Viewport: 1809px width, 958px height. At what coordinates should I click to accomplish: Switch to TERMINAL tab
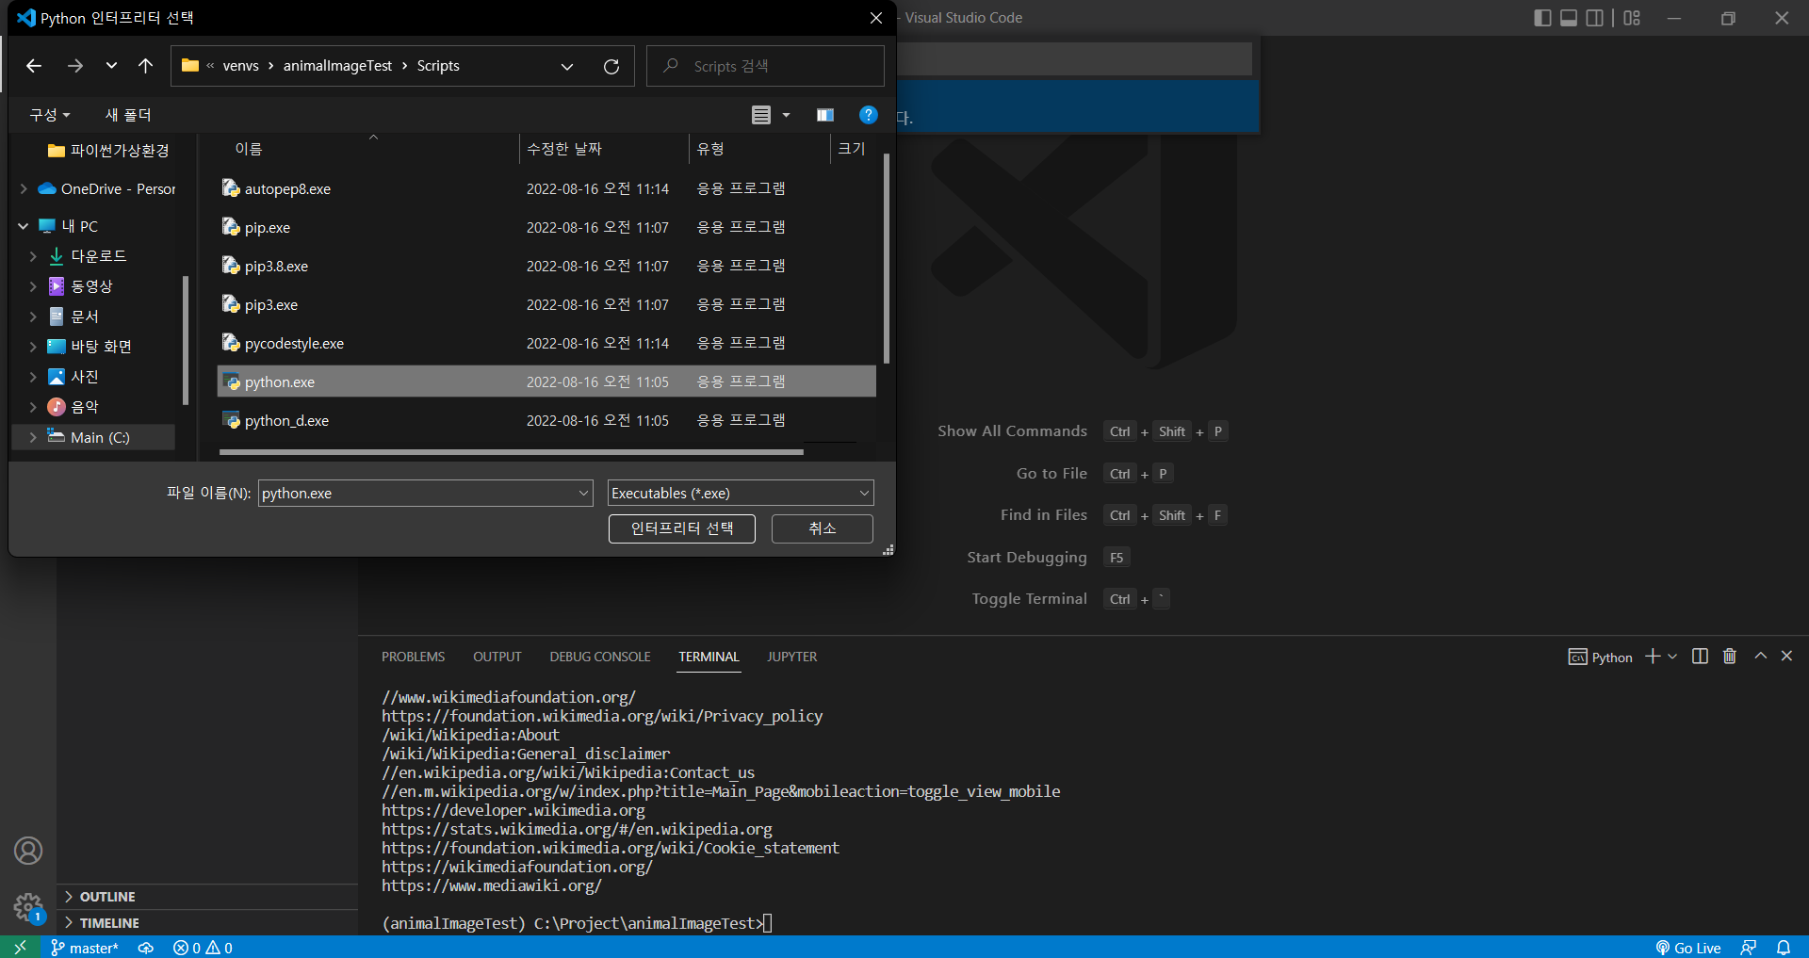point(709,657)
